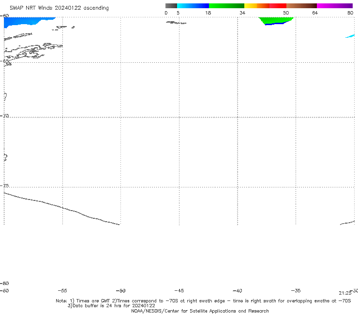
Task: Click the "-45" longitude axis label
Action: (x=179, y=290)
